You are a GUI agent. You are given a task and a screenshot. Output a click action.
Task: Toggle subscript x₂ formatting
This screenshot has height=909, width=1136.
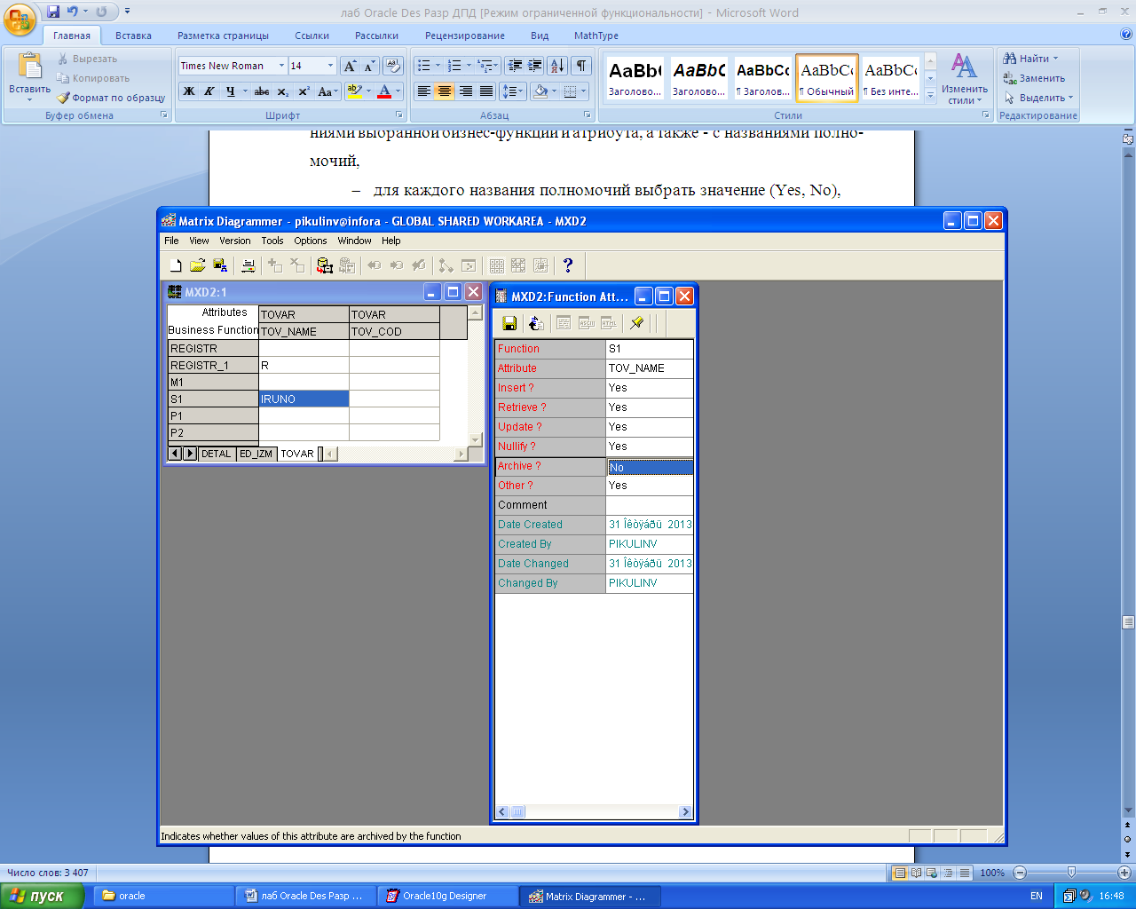pyautogui.click(x=282, y=91)
